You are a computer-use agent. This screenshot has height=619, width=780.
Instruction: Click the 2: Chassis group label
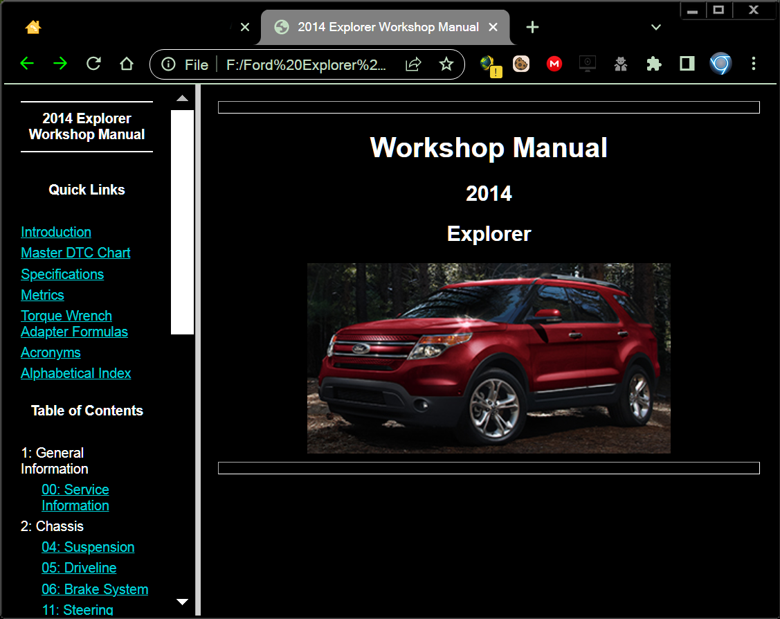pyautogui.click(x=52, y=526)
